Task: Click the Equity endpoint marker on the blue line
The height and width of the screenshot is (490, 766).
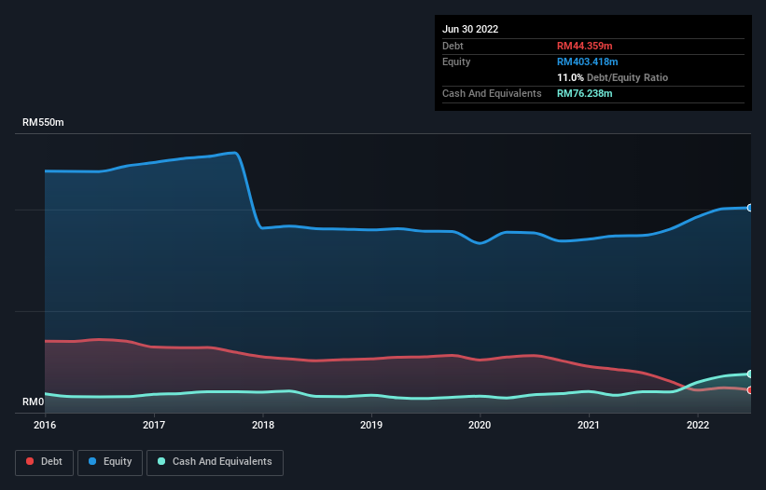Action: point(750,208)
